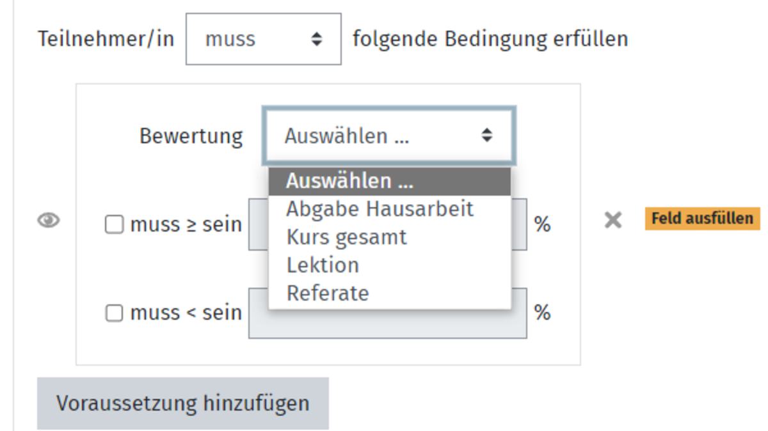
Task: Enable the "muss ≥ sein" checkbox
Action: (x=114, y=225)
